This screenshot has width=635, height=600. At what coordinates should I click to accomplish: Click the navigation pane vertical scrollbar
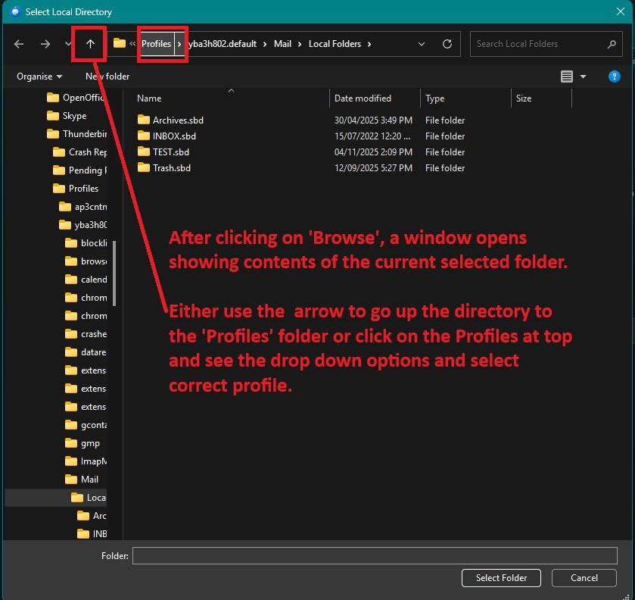[x=114, y=273]
